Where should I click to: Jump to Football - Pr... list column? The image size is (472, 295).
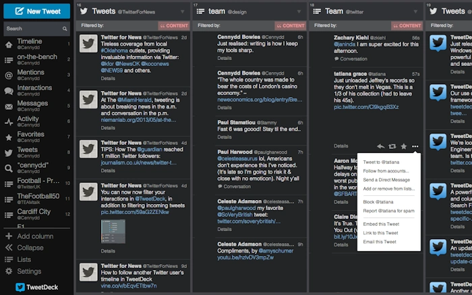[x=36, y=183]
